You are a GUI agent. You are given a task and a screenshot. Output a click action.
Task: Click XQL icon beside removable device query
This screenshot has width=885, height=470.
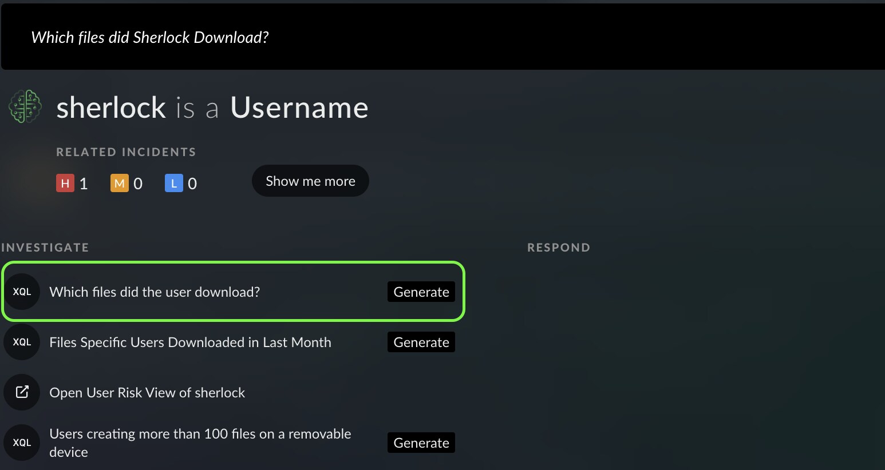pyautogui.click(x=22, y=443)
